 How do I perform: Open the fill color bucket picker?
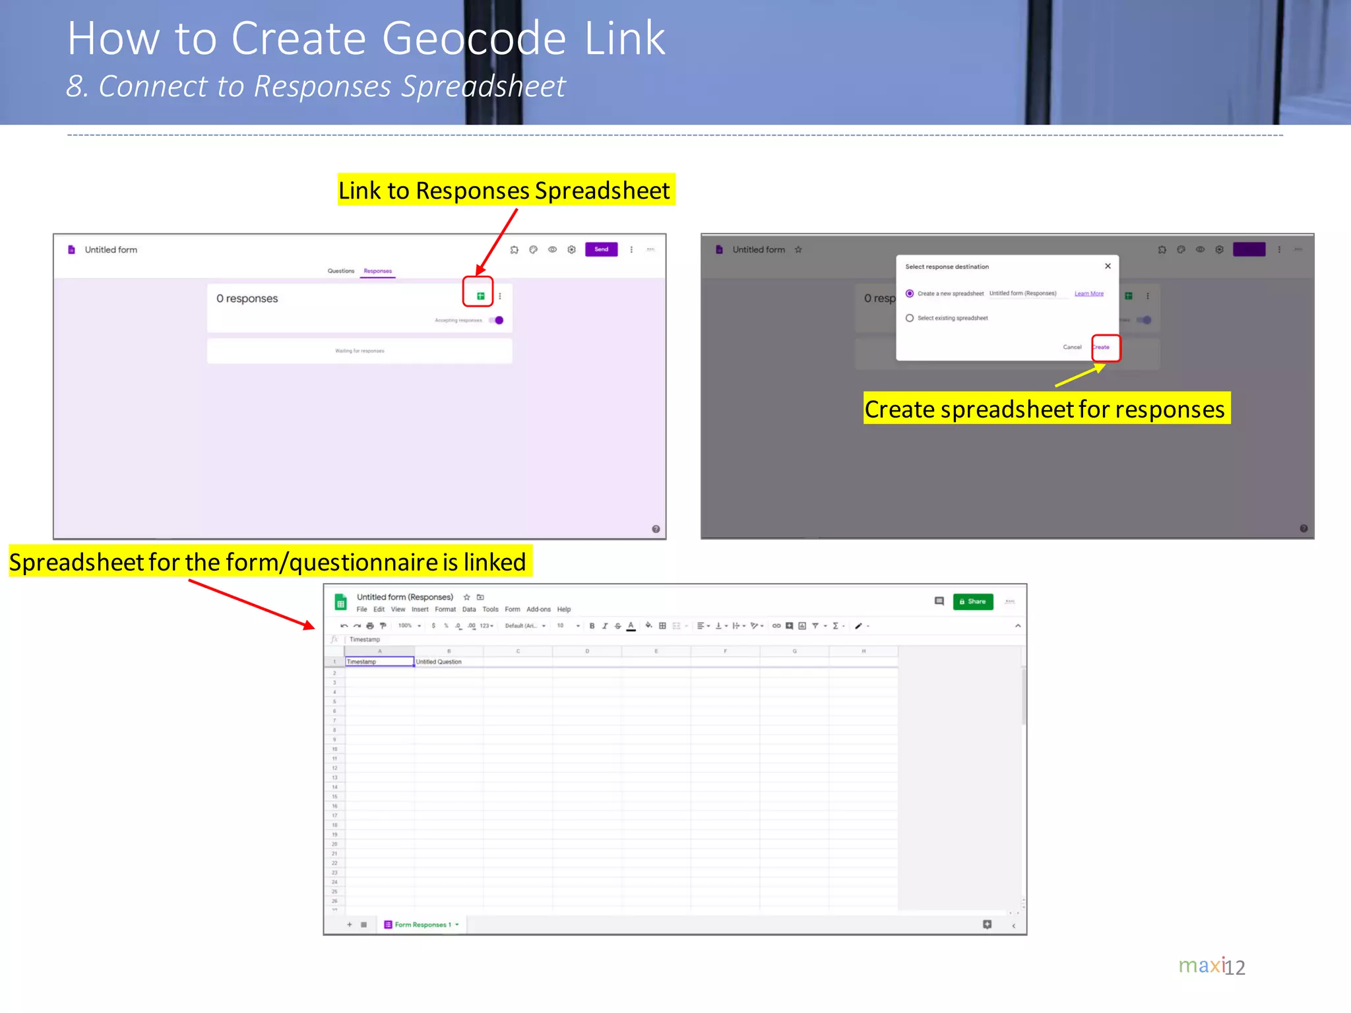[x=648, y=626]
